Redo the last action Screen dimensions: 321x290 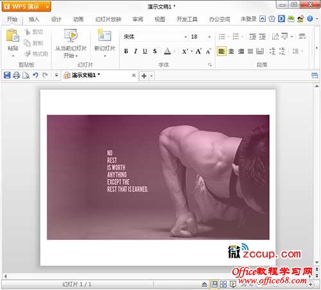pyautogui.click(x=45, y=75)
